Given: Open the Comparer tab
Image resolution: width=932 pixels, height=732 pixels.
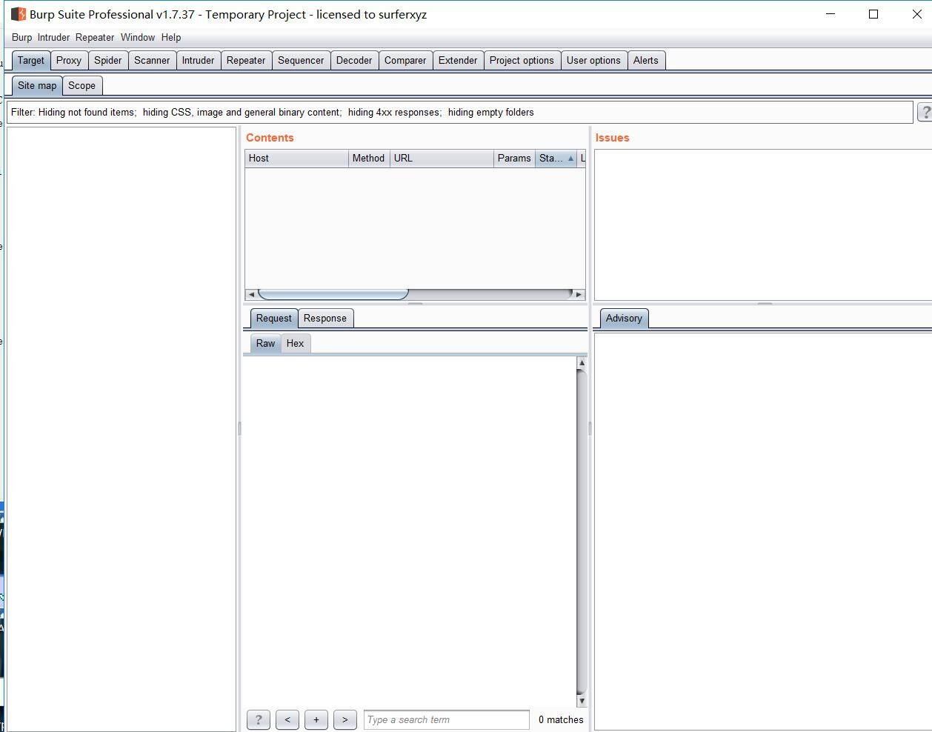Looking at the screenshot, I should (405, 61).
